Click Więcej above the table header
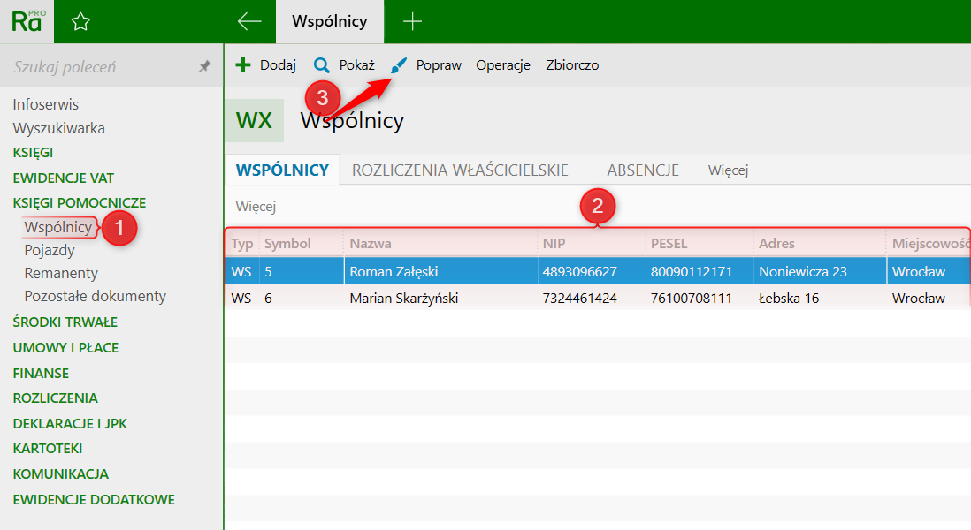This screenshot has height=530, width=971. pyautogui.click(x=256, y=206)
